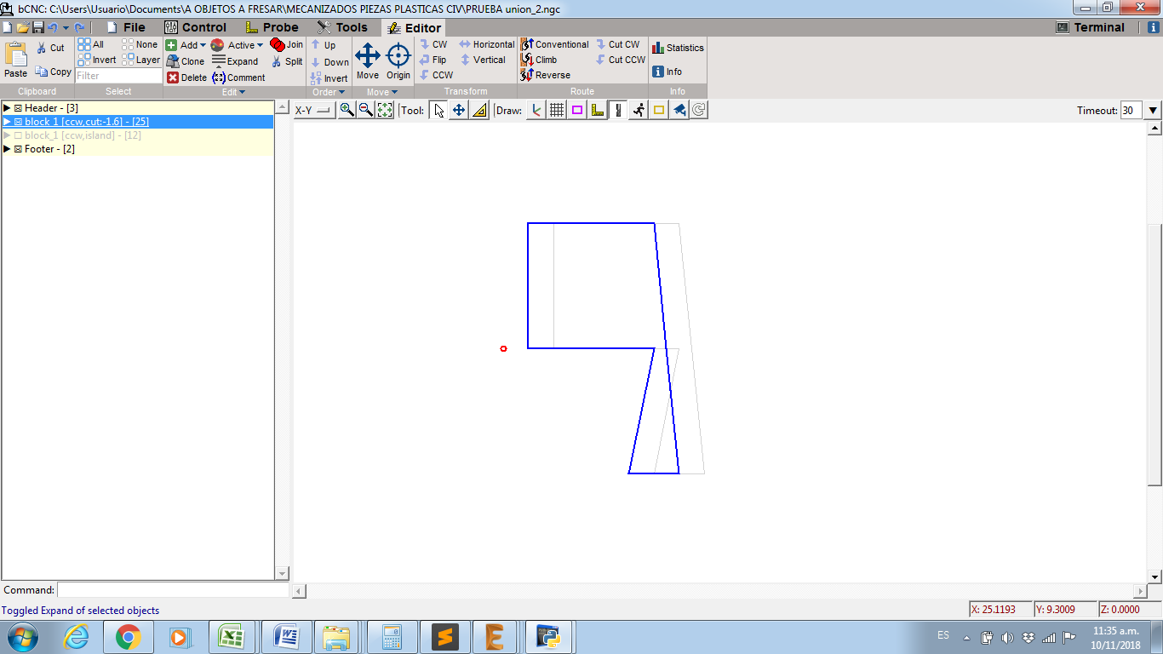Enable the block_1 island checkbox
This screenshot has height=654, width=1163.
pyautogui.click(x=18, y=135)
